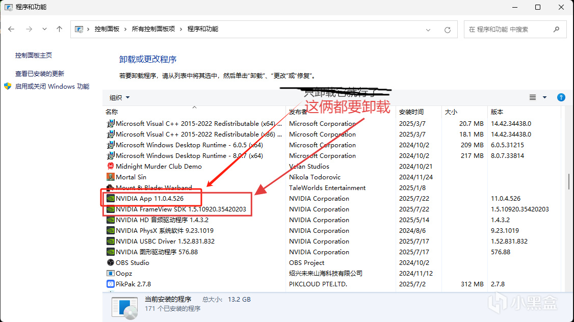Select Windows Desktop Runtime 8.0.7 icon
Viewport: 574px width, 322px height.
tap(111, 155)
